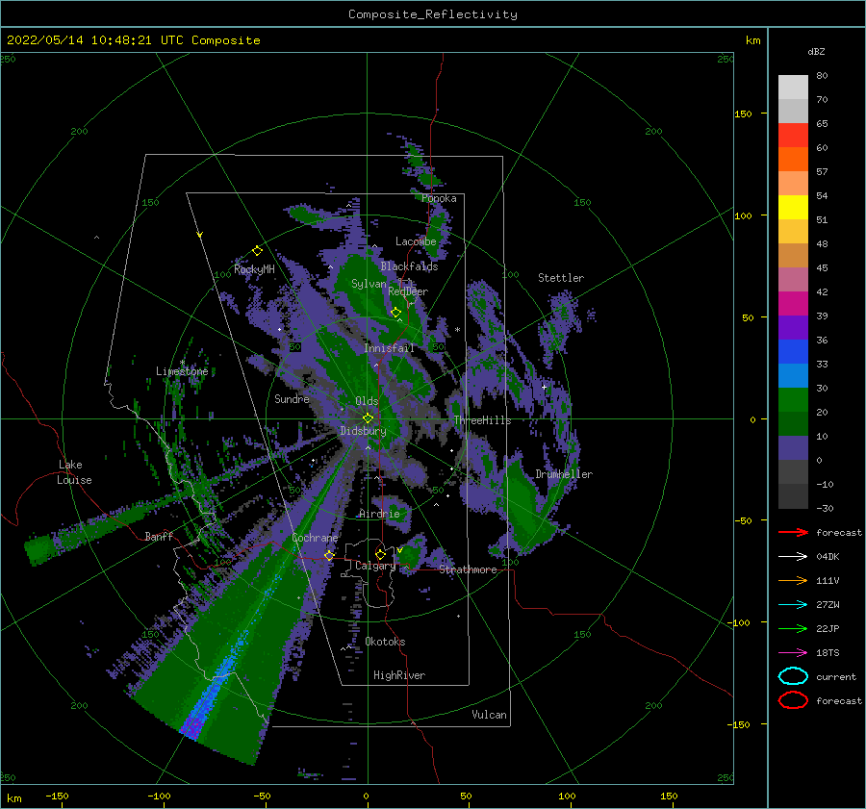Screen dimensions: 866x809
Task: Click the red forecast arrow icon in legend
Action: coord(793,532)
